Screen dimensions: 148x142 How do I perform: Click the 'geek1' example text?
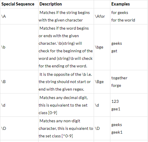tap(117, 132)
